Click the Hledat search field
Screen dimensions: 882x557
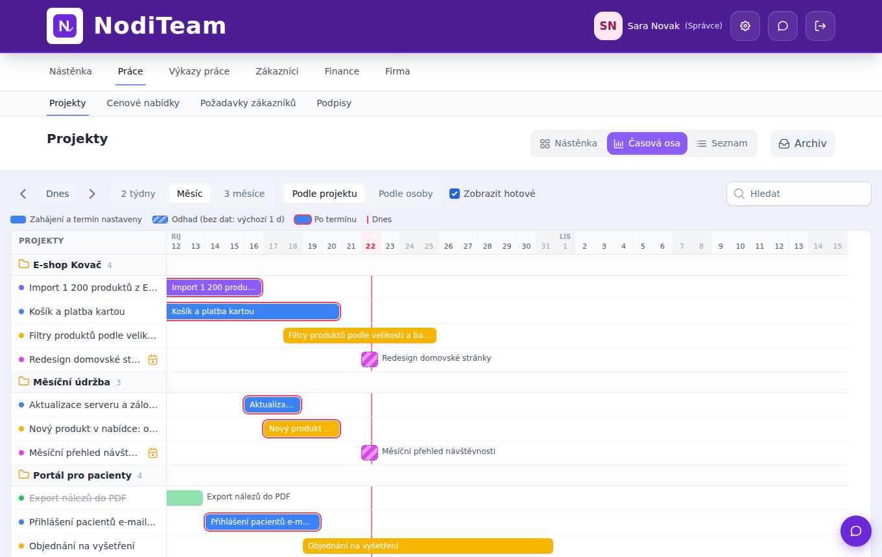coord(799,194)
